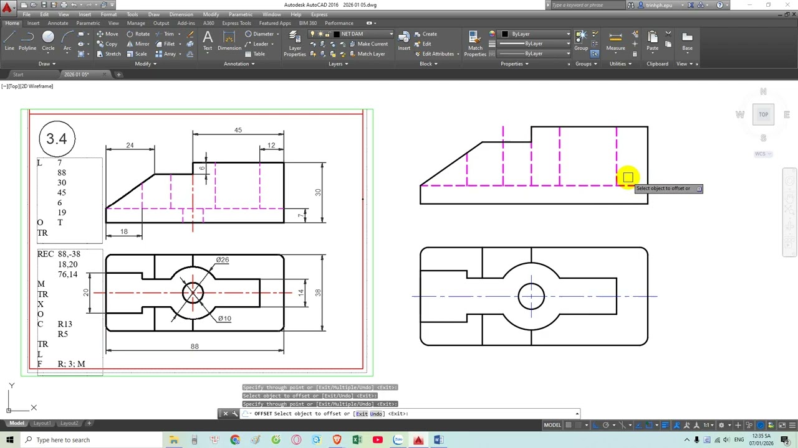Switch to the Layout1 tab

click(42, 423)
